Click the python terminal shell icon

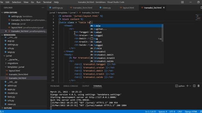tap(176, 86)
